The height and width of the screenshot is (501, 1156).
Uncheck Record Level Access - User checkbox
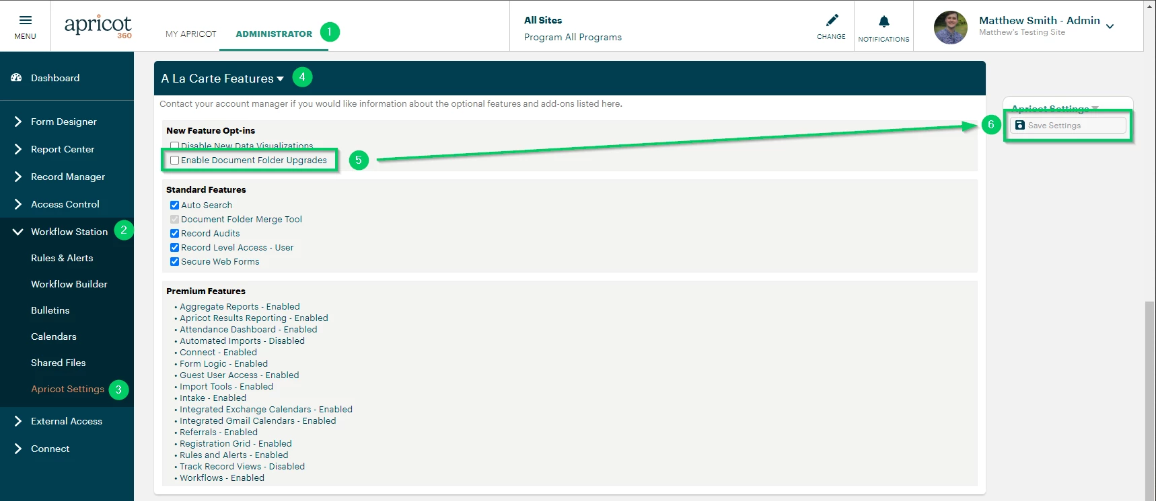(x=174, y=247)
